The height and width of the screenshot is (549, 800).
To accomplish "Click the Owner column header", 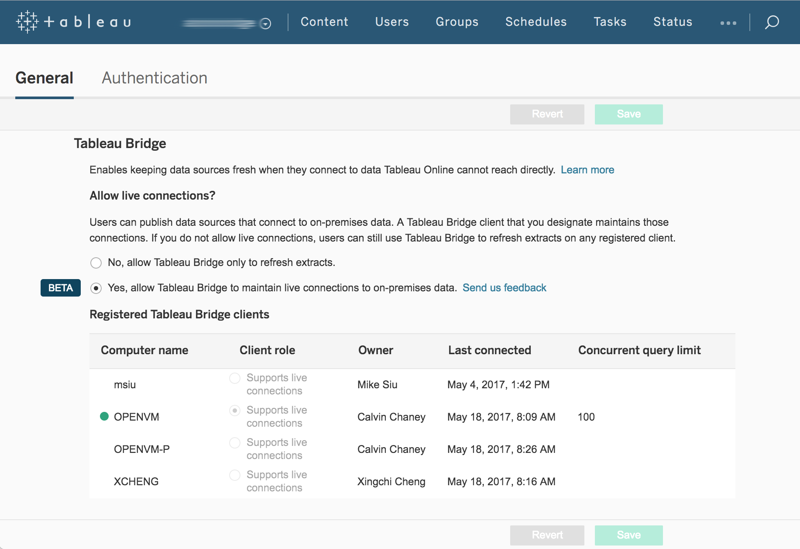I will click(x=376, y=350).
